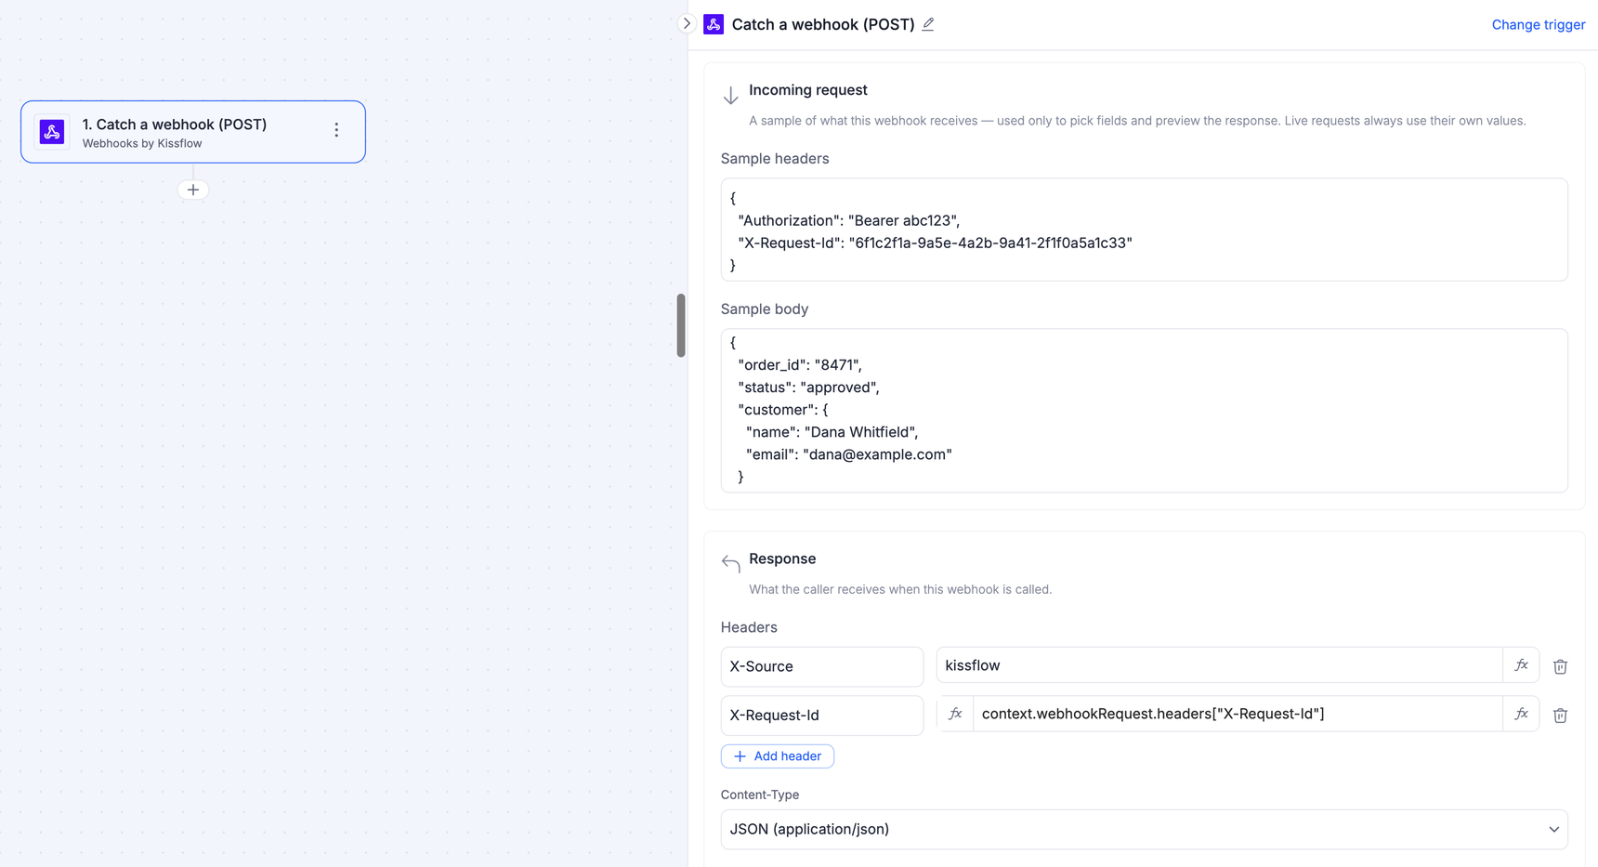Delete the X-Request-Id header row

pos(1560,716)
